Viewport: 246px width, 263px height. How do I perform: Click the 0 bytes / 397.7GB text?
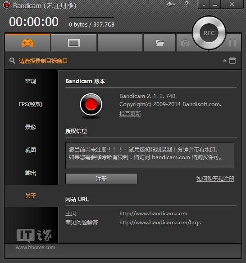pyautogui.click(x=91, y=25)
